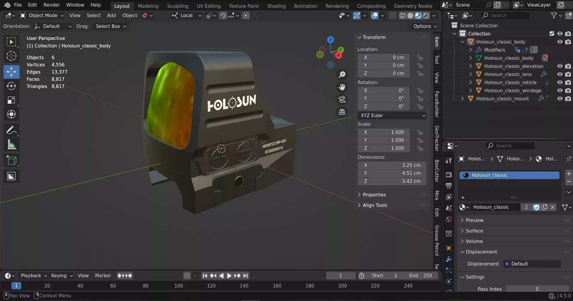Open the Output properties tab icon
Image resolution: width=573 pixels, height=301 pixels.
click(x=449, y=186)
